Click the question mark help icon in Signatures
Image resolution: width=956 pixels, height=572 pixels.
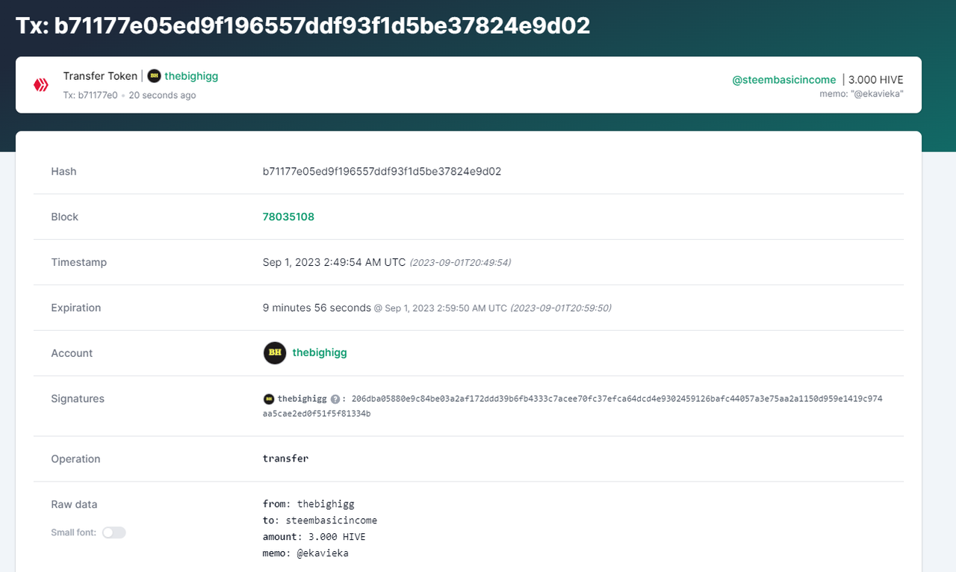pyautogui.click(x=335, y=399)
